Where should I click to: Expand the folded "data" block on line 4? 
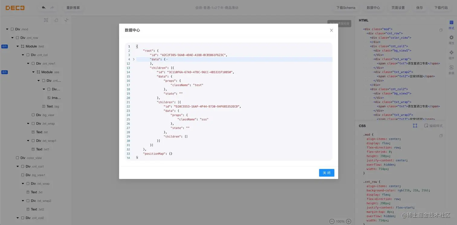pyautogui.click(x=134, y=59)
